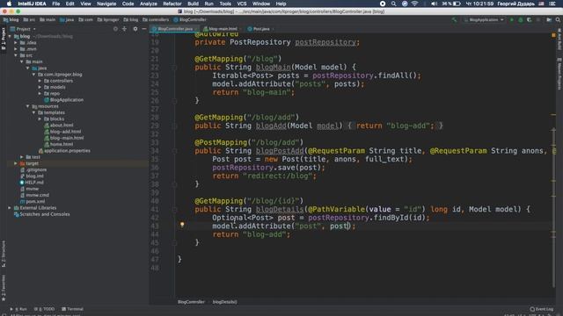Open the Navigate menu
Image resolution: width=563 pixels, height=316 pixels.
point(106,4)
